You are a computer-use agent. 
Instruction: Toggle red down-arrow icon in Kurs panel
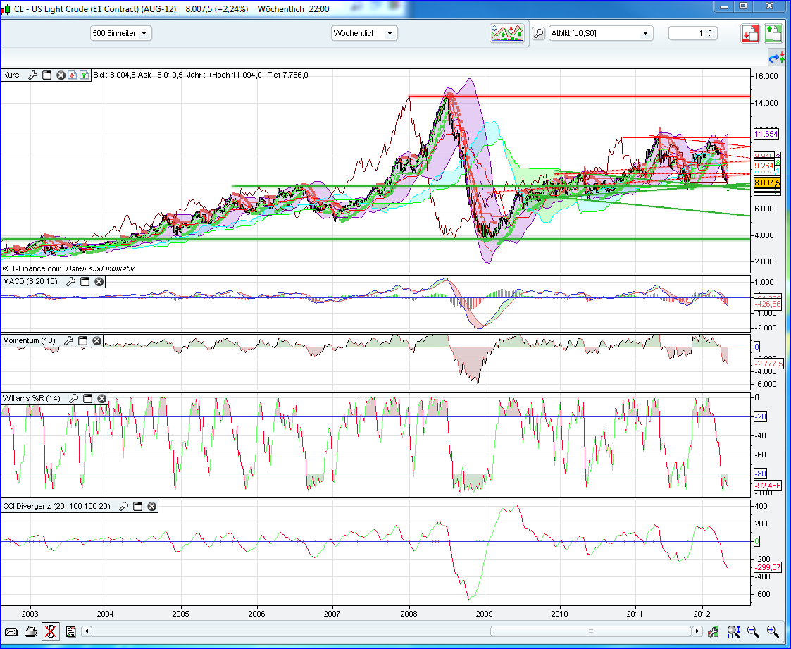(73, 75)
